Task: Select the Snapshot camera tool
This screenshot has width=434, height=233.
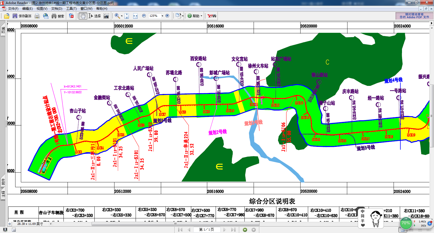Action: 106,16
